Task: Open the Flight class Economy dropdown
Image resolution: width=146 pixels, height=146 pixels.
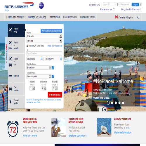Action: point(39,68)
